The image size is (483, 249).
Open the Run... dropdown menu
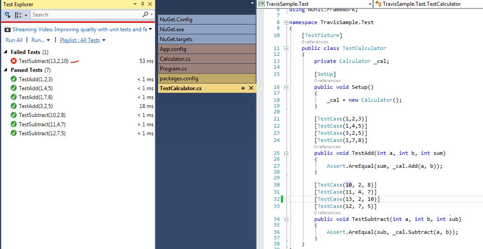coord(40,40)
